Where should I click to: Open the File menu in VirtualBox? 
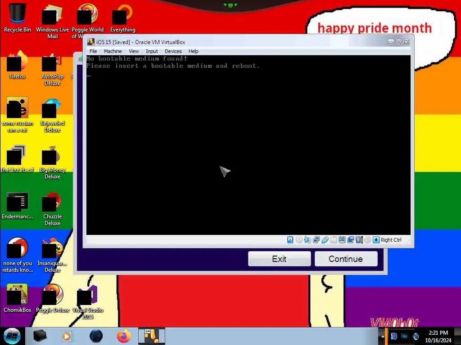(x=93, y=51)
